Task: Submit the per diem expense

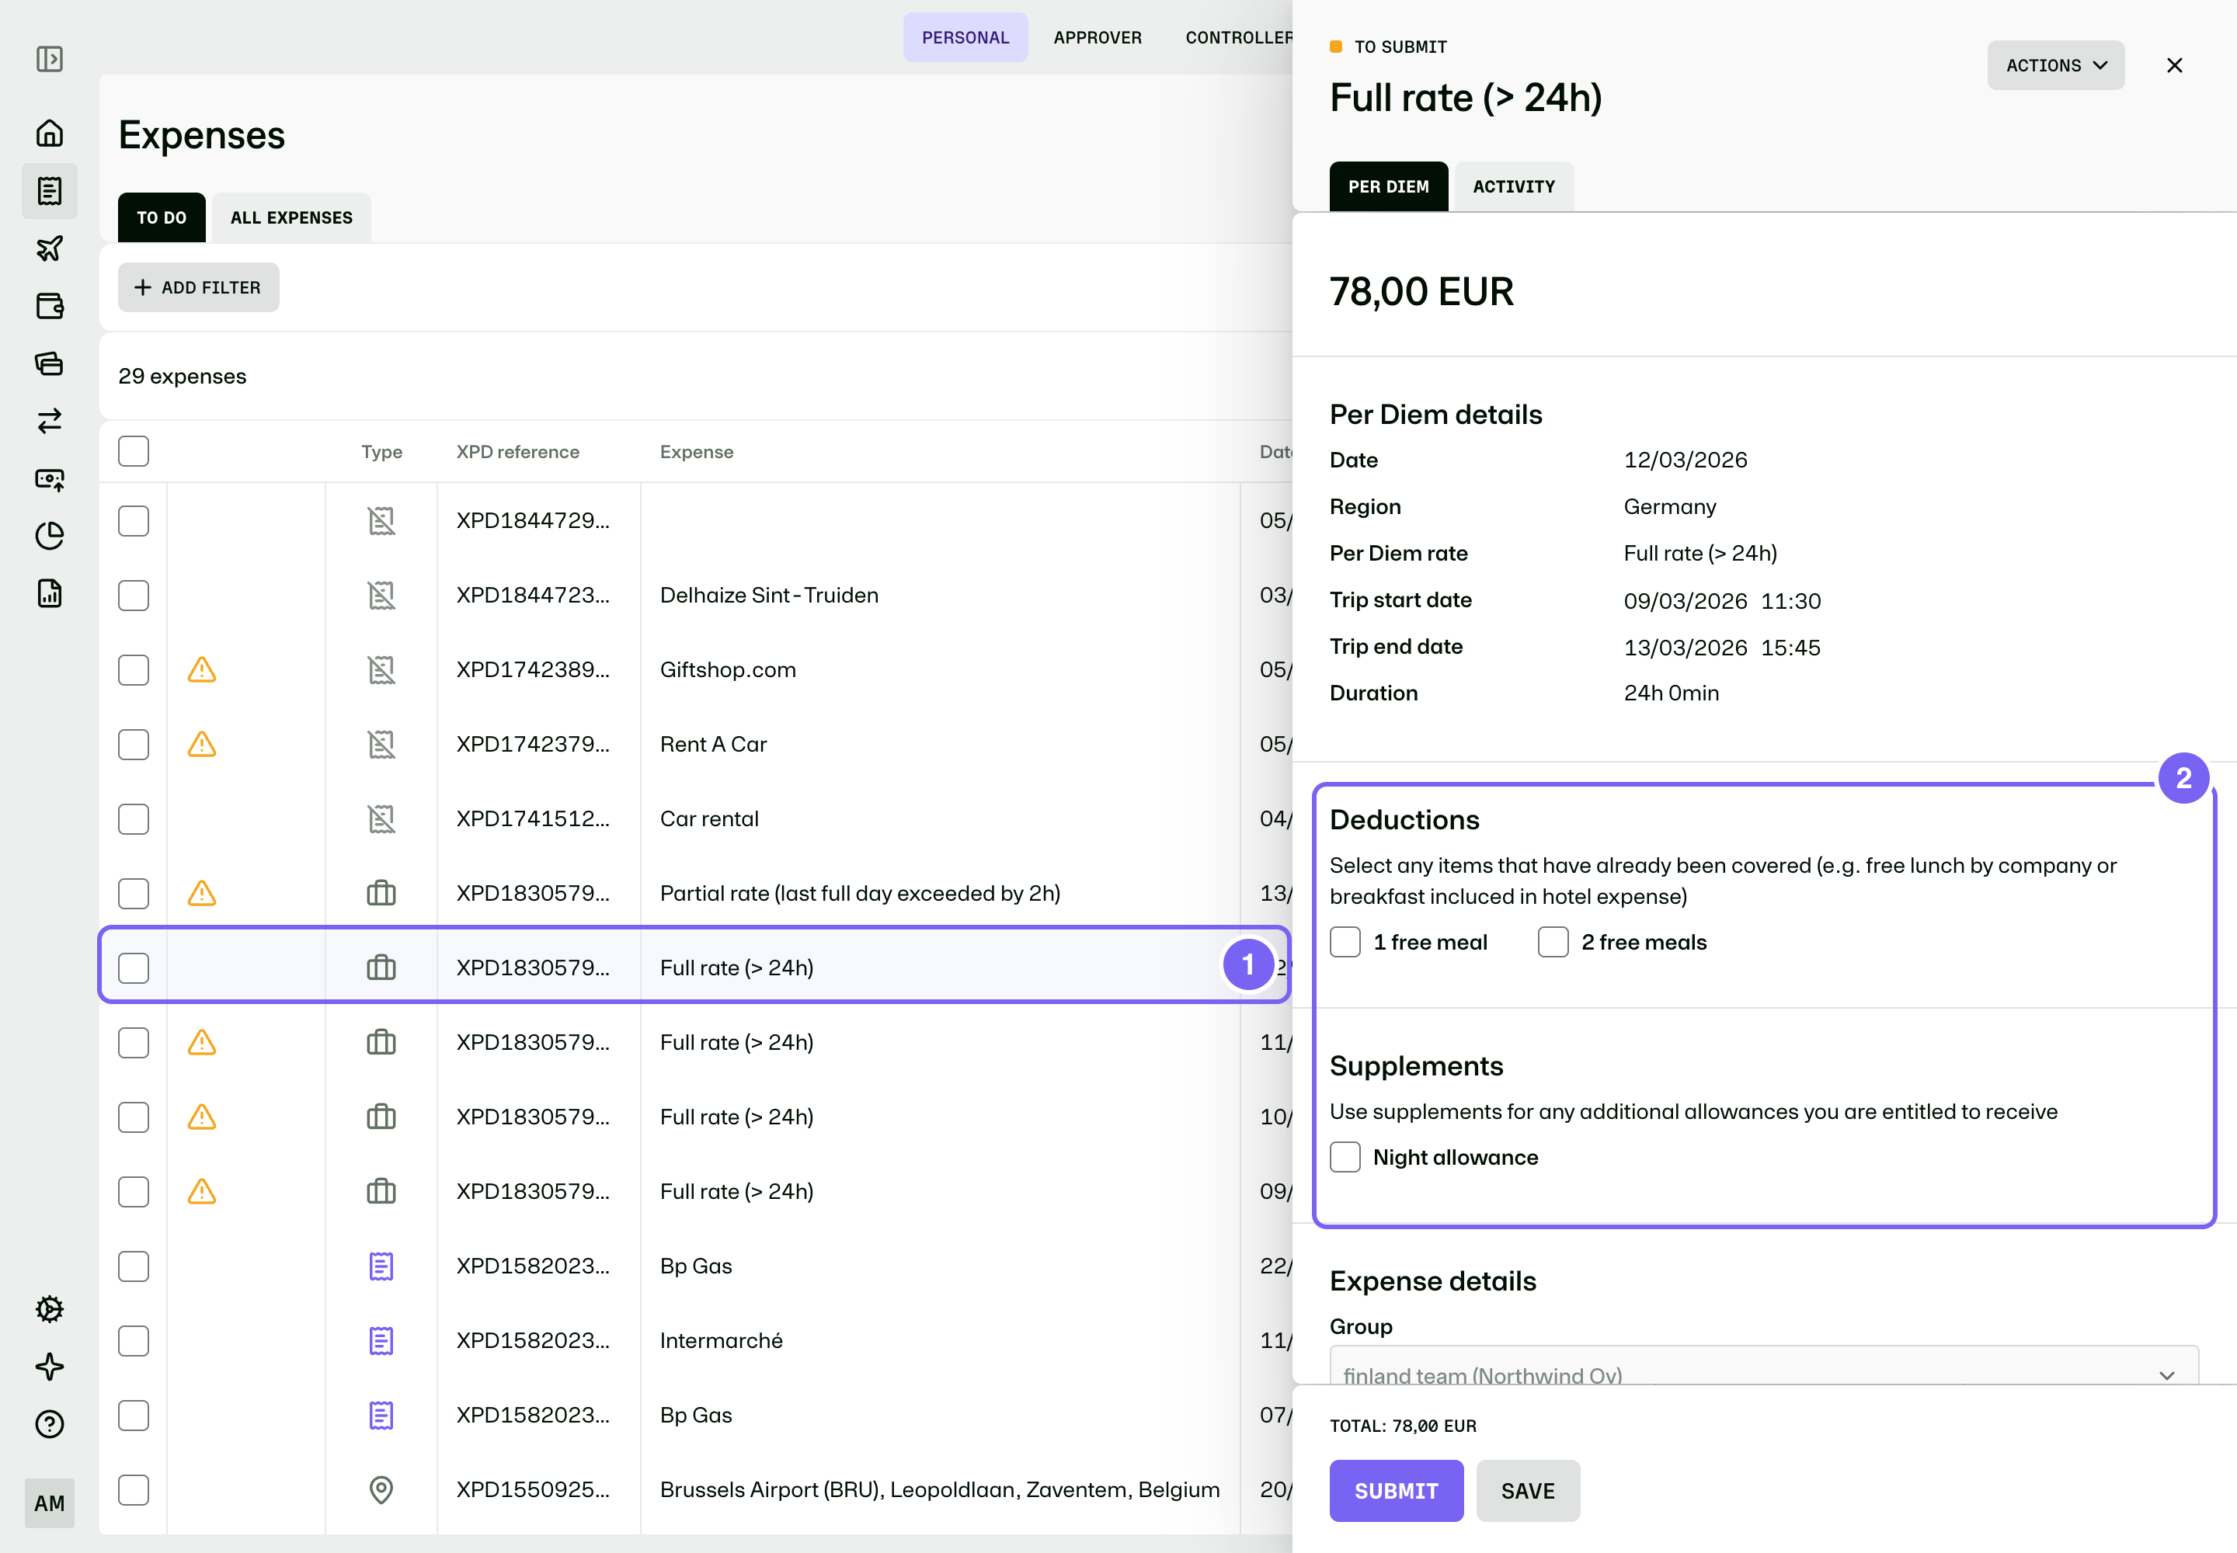Action: click(x=1396, y=1491)
